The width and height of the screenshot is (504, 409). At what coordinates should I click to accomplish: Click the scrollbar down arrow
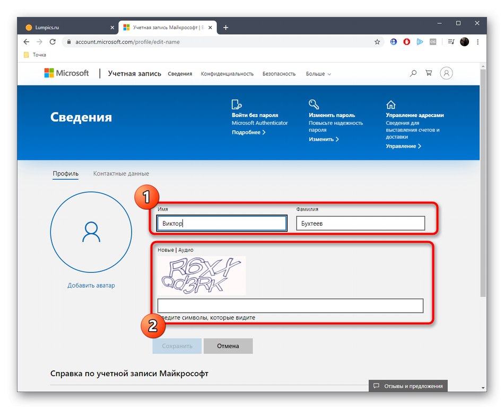tap(483, 388)
